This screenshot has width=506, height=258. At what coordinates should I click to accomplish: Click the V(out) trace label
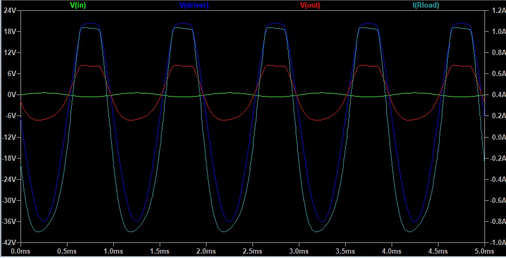(310, 5)
